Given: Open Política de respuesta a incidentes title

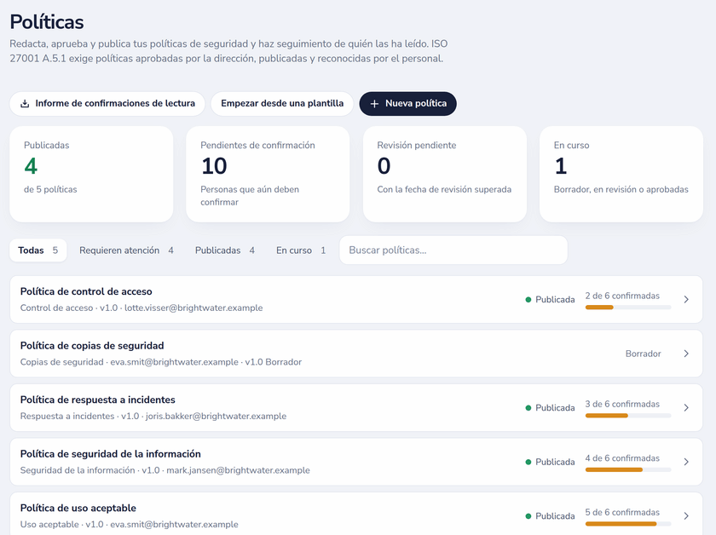Looking at the screenshot, I should pyautogui.click(x=98, y=400).
